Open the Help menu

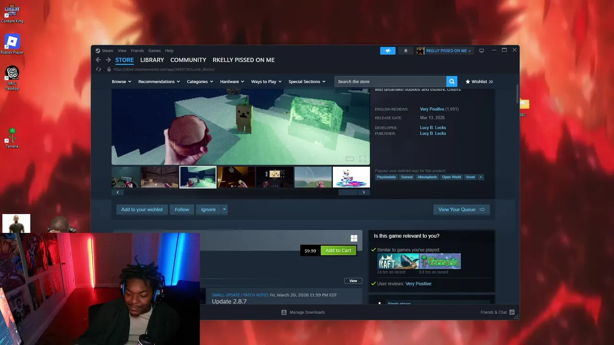point(169,51)
